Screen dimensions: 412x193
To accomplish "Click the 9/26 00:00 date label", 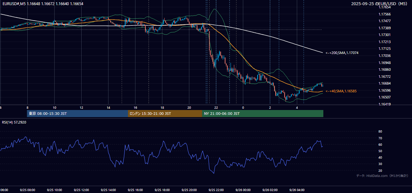I will click(243, 190).
